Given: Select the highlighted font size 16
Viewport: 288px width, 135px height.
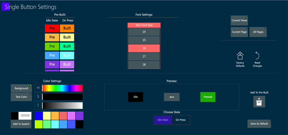Looking at the screenshot, I should 144,48.
